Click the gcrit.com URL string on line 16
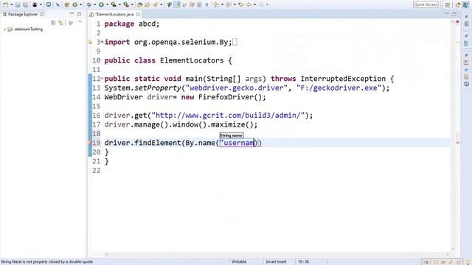 pos(228,116)
